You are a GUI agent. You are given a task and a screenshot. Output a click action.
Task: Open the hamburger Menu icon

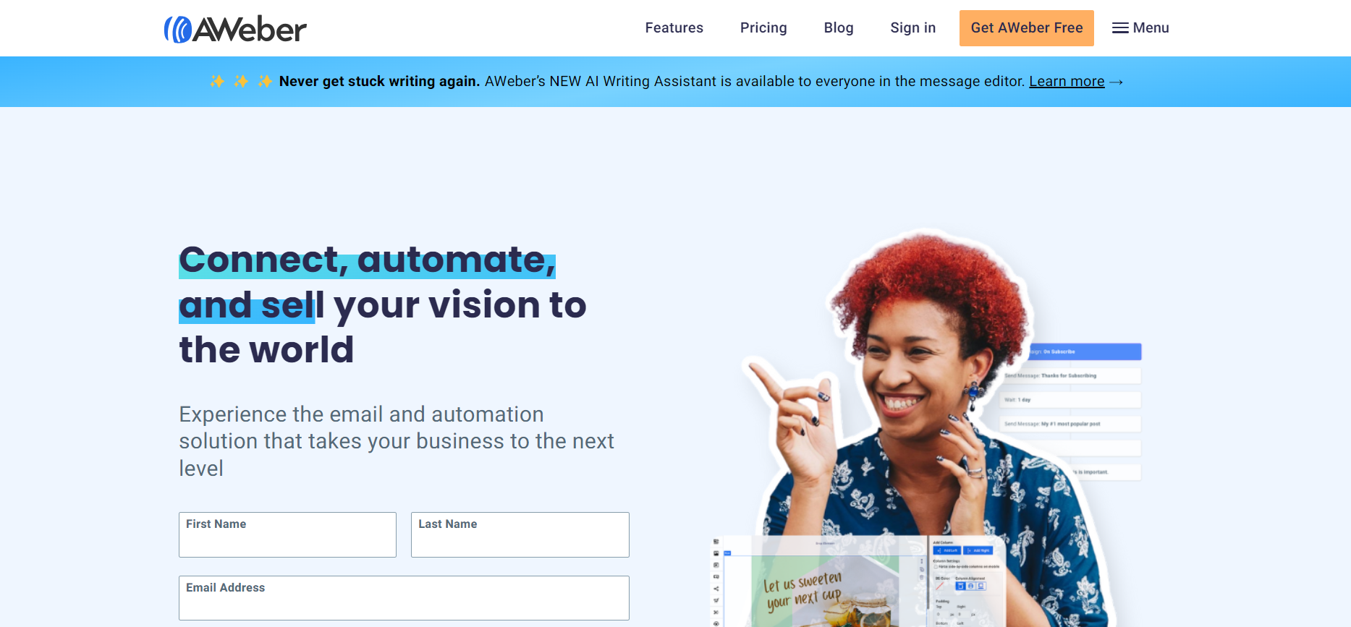coord(1120,28)
